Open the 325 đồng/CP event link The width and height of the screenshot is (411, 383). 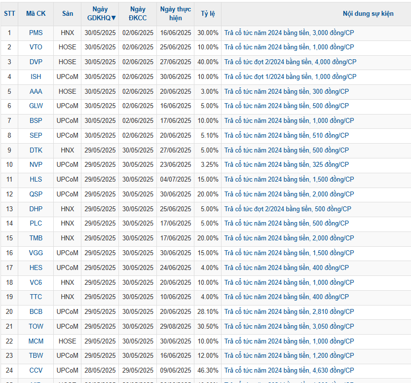(x=286, y=165)
